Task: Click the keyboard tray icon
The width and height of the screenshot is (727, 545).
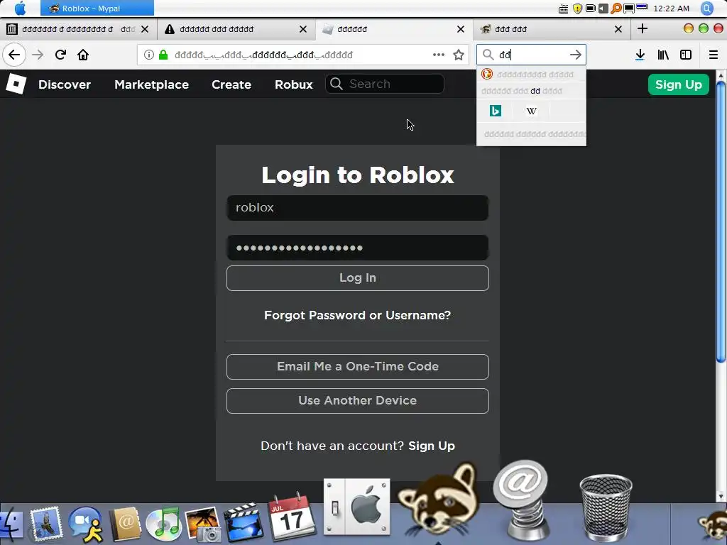Action: [x=563, y=9]
